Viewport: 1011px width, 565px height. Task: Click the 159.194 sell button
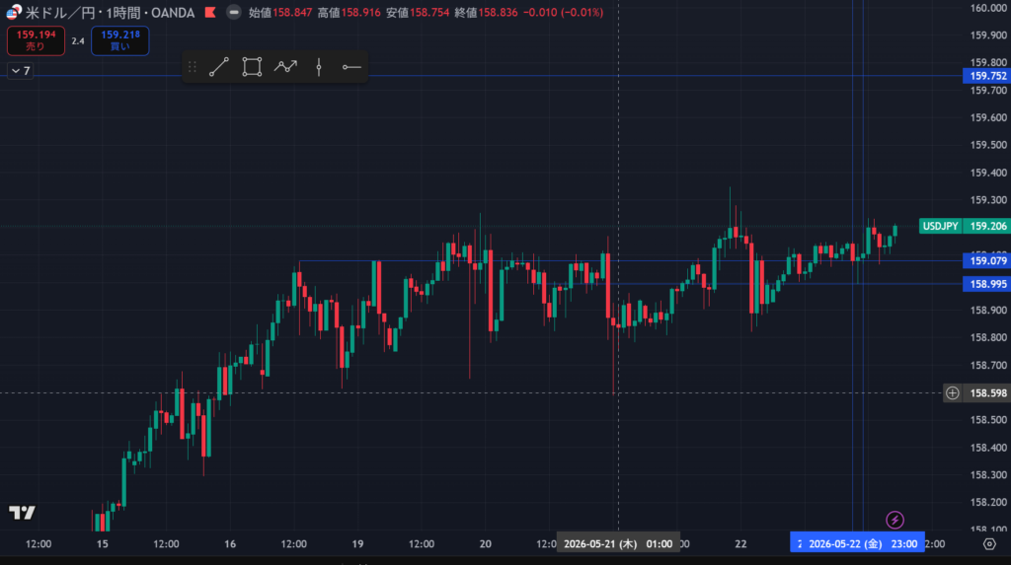click(36, 40)
